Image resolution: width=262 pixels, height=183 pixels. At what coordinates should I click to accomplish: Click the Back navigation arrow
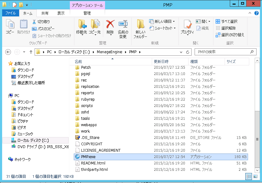pyautogui.click(x=8, y=52)
